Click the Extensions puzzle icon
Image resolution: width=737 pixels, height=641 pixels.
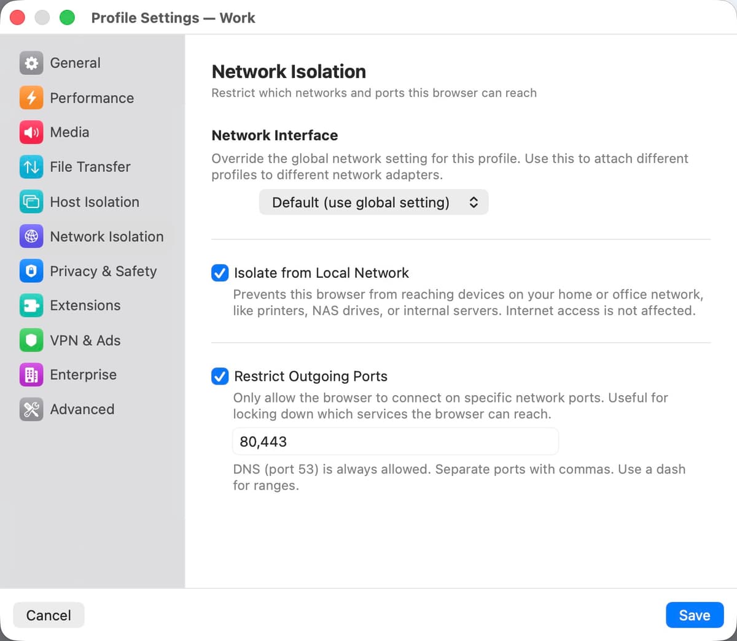(x=31, y=305)
